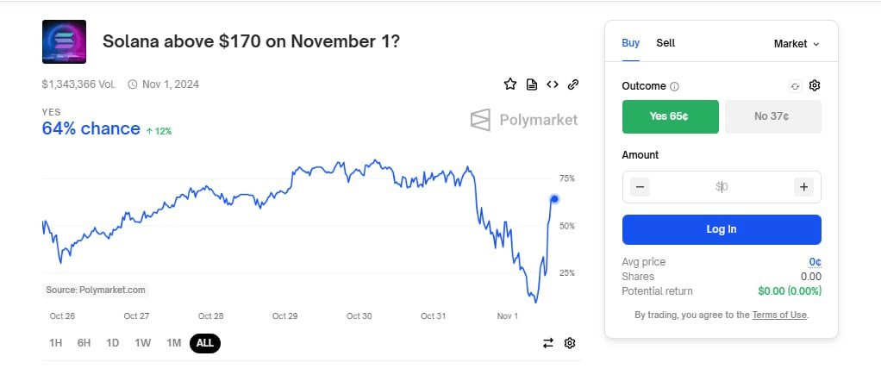Open the market rules document icon
The height and width of the screenshot is (381, 881).
pos(531,84)
